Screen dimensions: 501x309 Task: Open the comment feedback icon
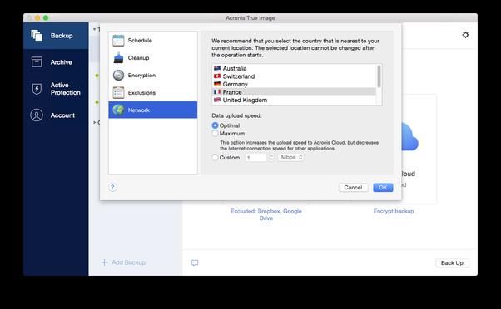point(195,262)
